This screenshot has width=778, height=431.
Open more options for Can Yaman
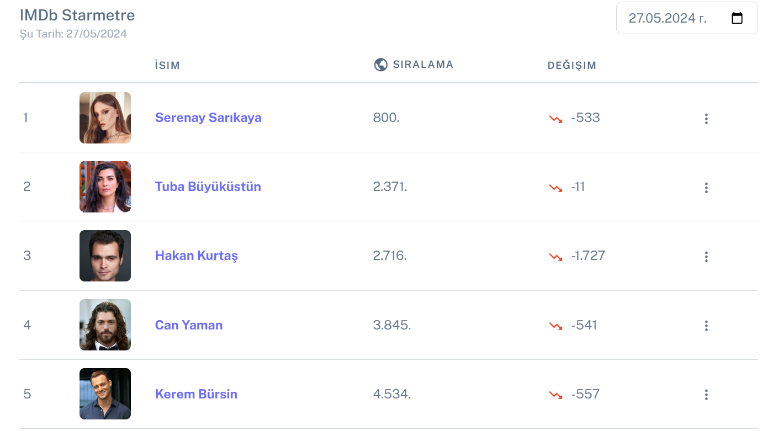[706, 326]
